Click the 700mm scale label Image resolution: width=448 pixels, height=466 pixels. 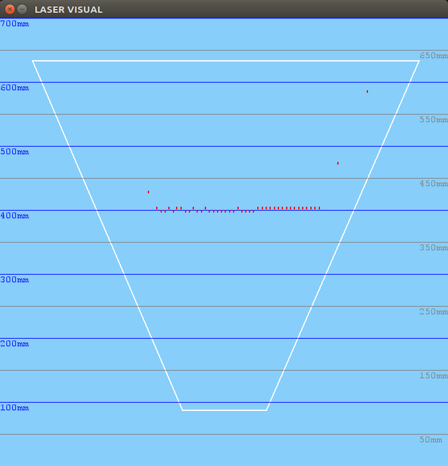[15, 24]
